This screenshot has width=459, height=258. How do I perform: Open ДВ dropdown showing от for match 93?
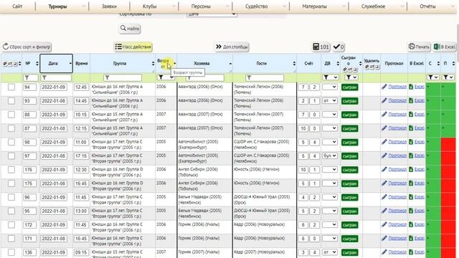click(x=330, y=100)
